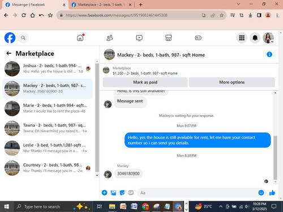
Task: Click Mark as paid button
Action: coord(145,82)
